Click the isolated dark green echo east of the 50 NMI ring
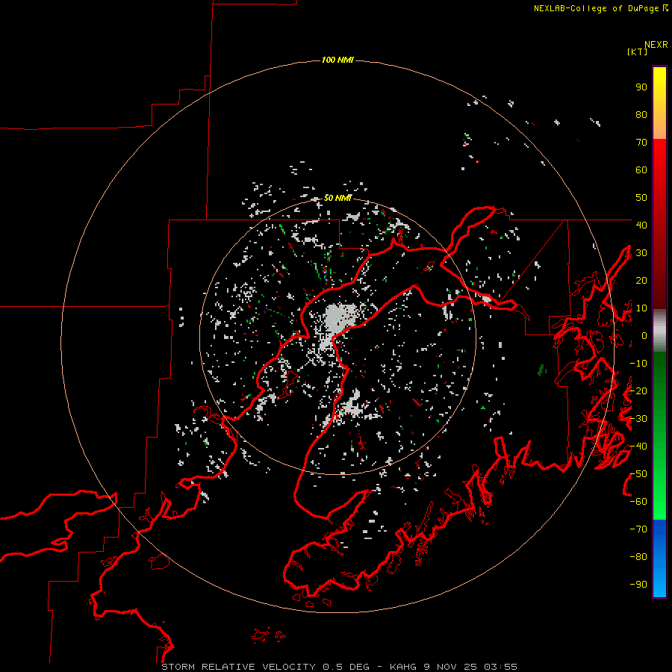 542,370
